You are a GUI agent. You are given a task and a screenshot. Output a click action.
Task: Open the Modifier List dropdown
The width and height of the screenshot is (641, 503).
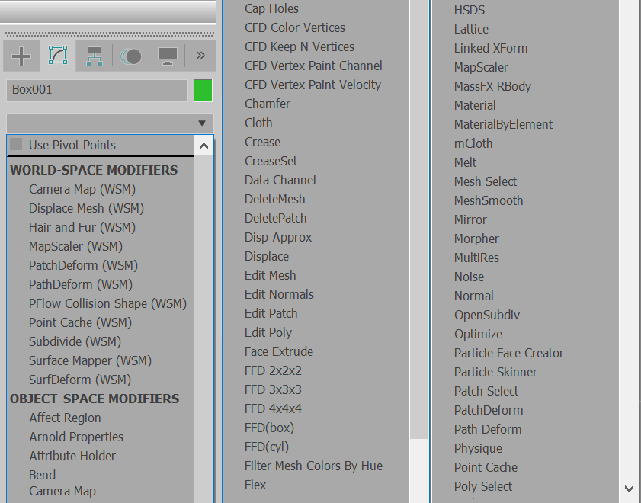click(110, 123)
